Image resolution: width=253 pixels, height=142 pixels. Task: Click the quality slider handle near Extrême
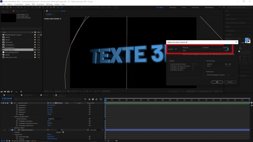coord(228,49)
